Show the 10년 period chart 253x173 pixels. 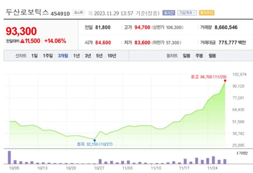tap(111, 56)
